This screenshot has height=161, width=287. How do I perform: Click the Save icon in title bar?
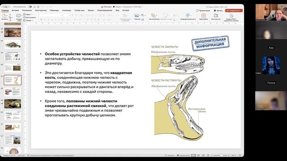38,7
